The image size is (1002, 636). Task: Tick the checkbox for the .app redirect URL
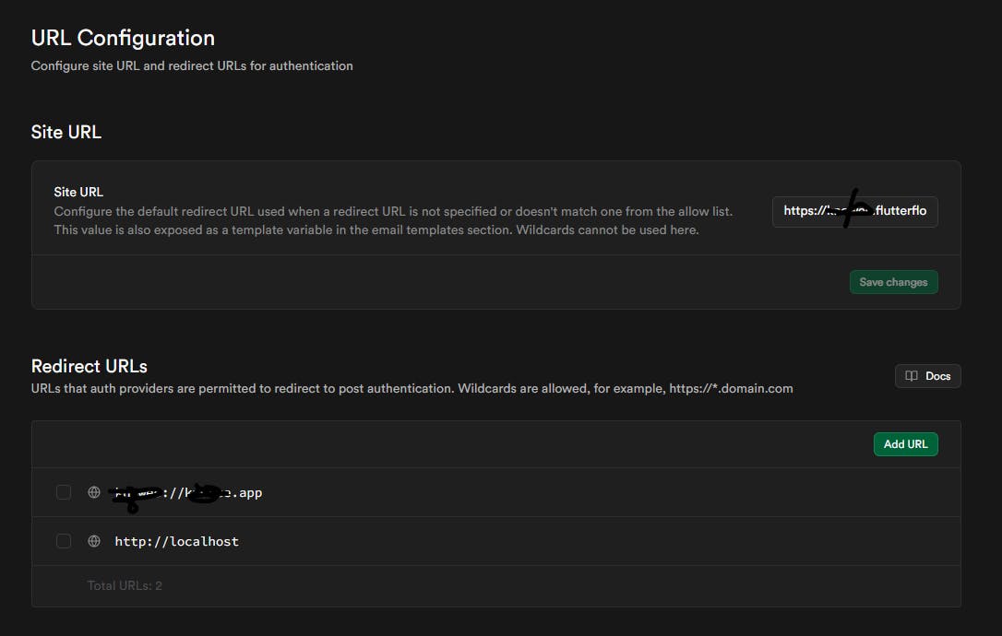(x=64, y=492)
